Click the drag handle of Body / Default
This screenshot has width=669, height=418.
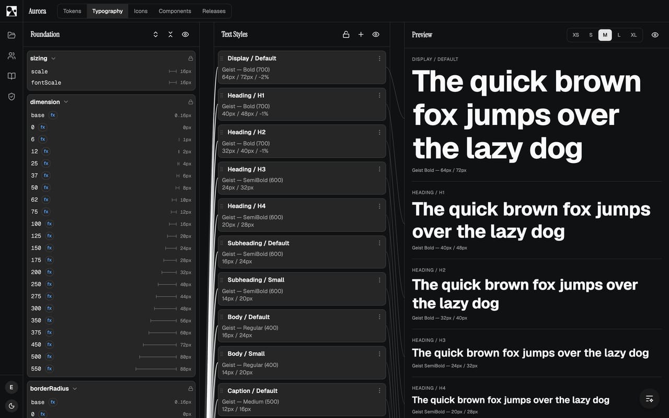(x=222, y=317)
